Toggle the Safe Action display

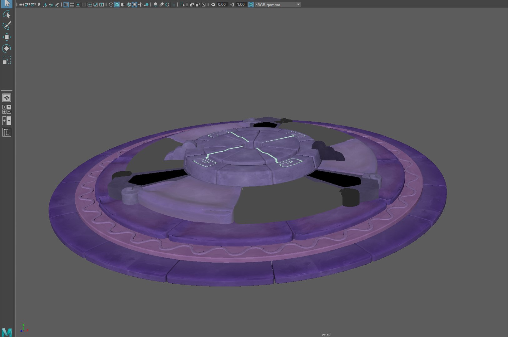tap(96, 4)
